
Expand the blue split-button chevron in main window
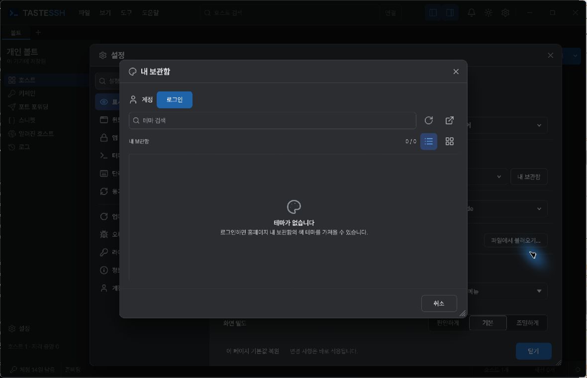(x=576, y=56)
